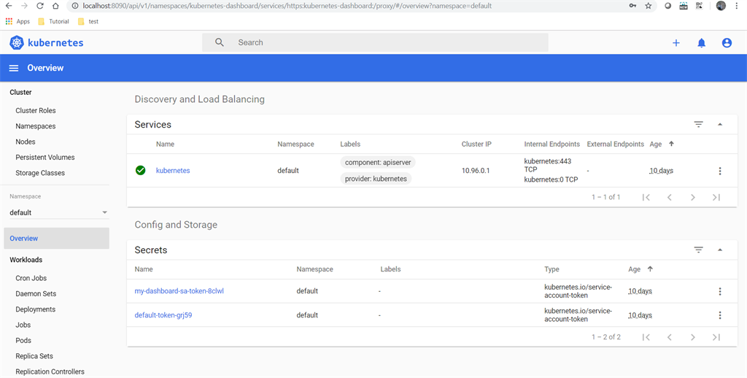The height and width of the screenshot is (378, 747).
Task: Click the Services filter icon
Action: pos(698,125)
